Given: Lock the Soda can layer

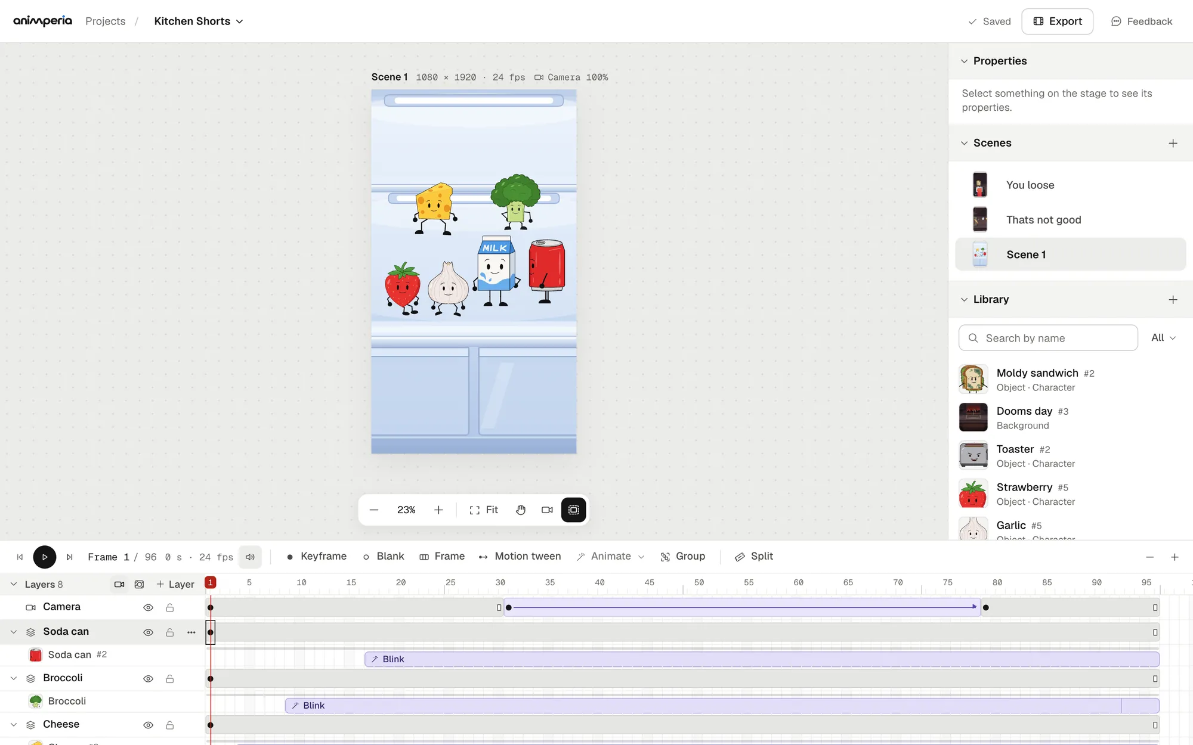Looking at the screenshot, I should coord(170,632).
